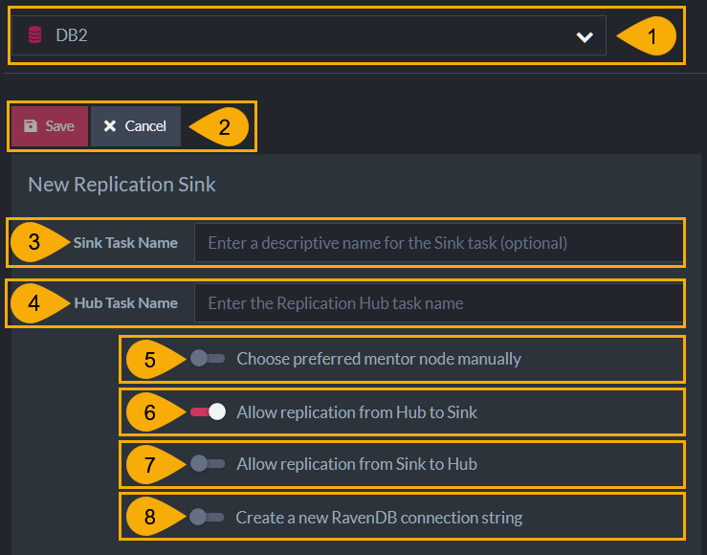Click 'Allow replication from Hub to Sink' text
This screenshot has width=707, height=555.
click(357, 412)
